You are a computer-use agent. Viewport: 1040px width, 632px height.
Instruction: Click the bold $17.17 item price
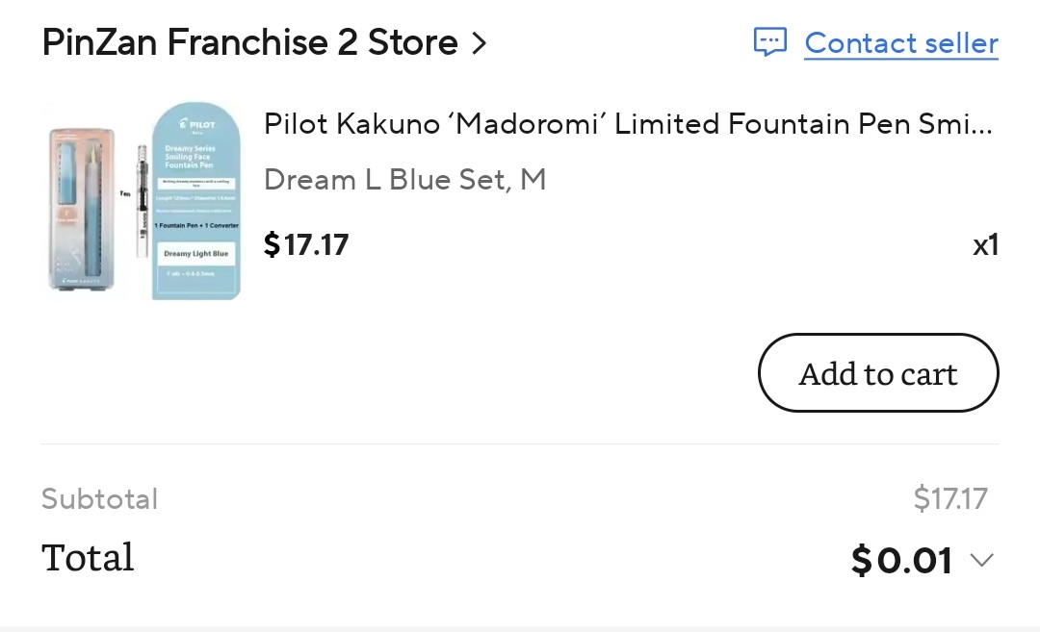(x=306, y=244)
